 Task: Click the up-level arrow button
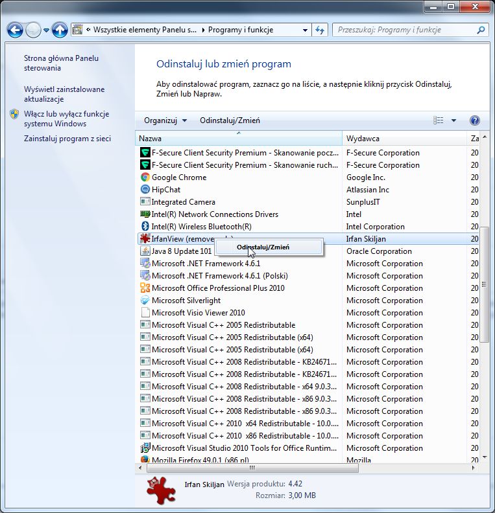point(60,30)
